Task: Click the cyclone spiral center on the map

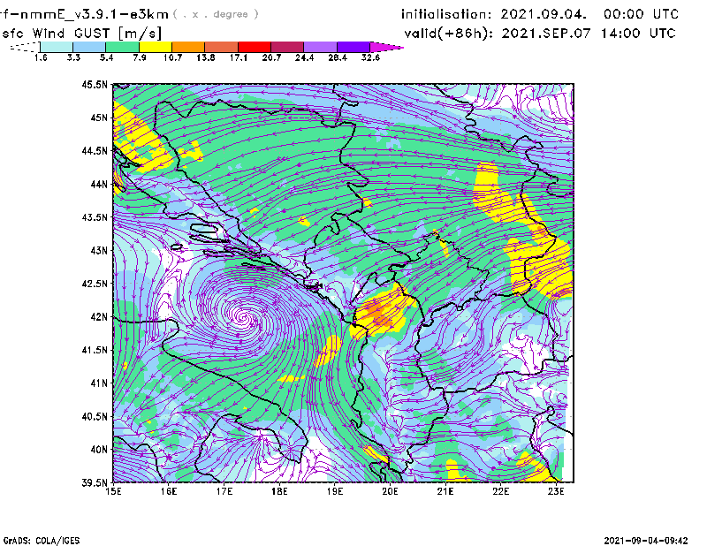Action: (x=244, y=317)
